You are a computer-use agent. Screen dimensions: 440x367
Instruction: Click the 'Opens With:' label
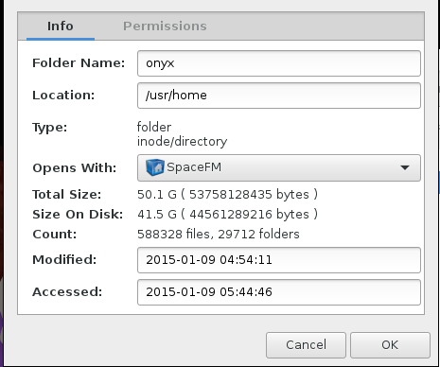tap(75, 168)
